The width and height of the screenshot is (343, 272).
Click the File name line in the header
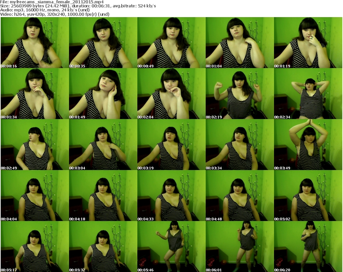click(52, 2)
